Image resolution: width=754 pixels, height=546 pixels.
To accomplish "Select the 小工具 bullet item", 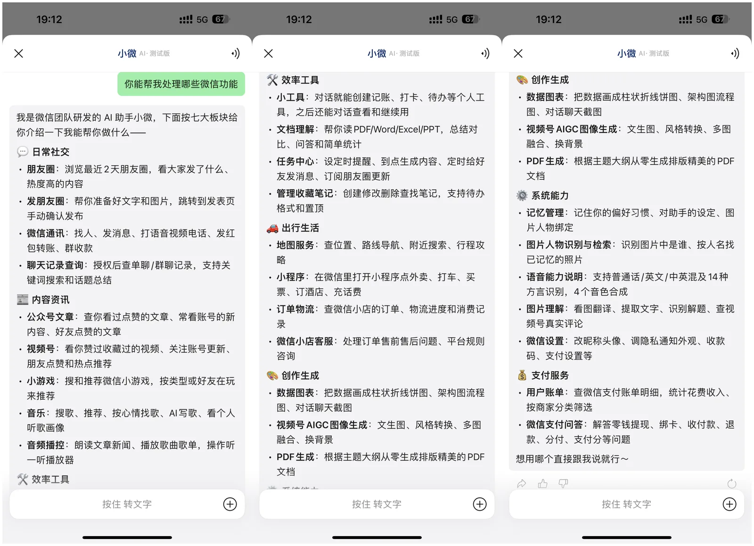I will tap(377, 104).
